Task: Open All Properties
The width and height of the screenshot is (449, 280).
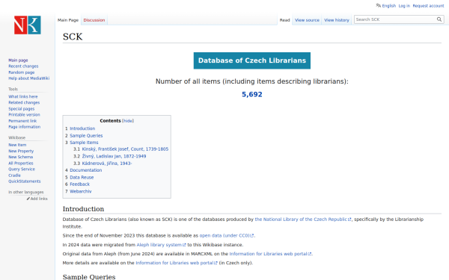Action: 21,163
